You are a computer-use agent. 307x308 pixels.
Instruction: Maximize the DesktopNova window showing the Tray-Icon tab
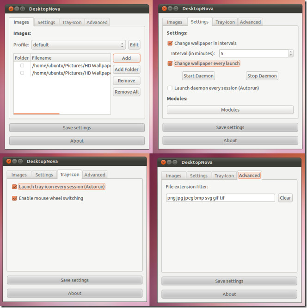click(20, 161)
